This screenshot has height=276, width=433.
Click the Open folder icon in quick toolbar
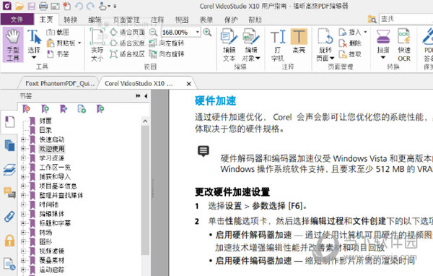19,6
